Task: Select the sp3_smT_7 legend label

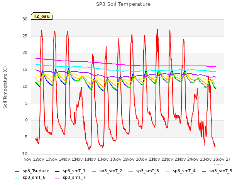Action: point(74,178)
